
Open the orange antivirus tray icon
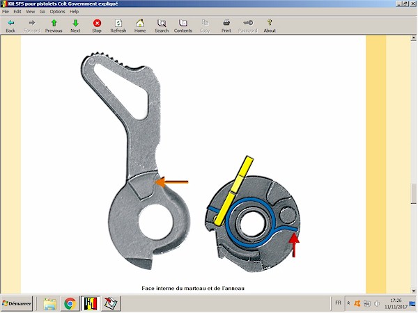357,303
